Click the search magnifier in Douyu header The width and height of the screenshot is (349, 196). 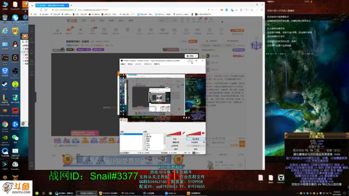point(175,20)
